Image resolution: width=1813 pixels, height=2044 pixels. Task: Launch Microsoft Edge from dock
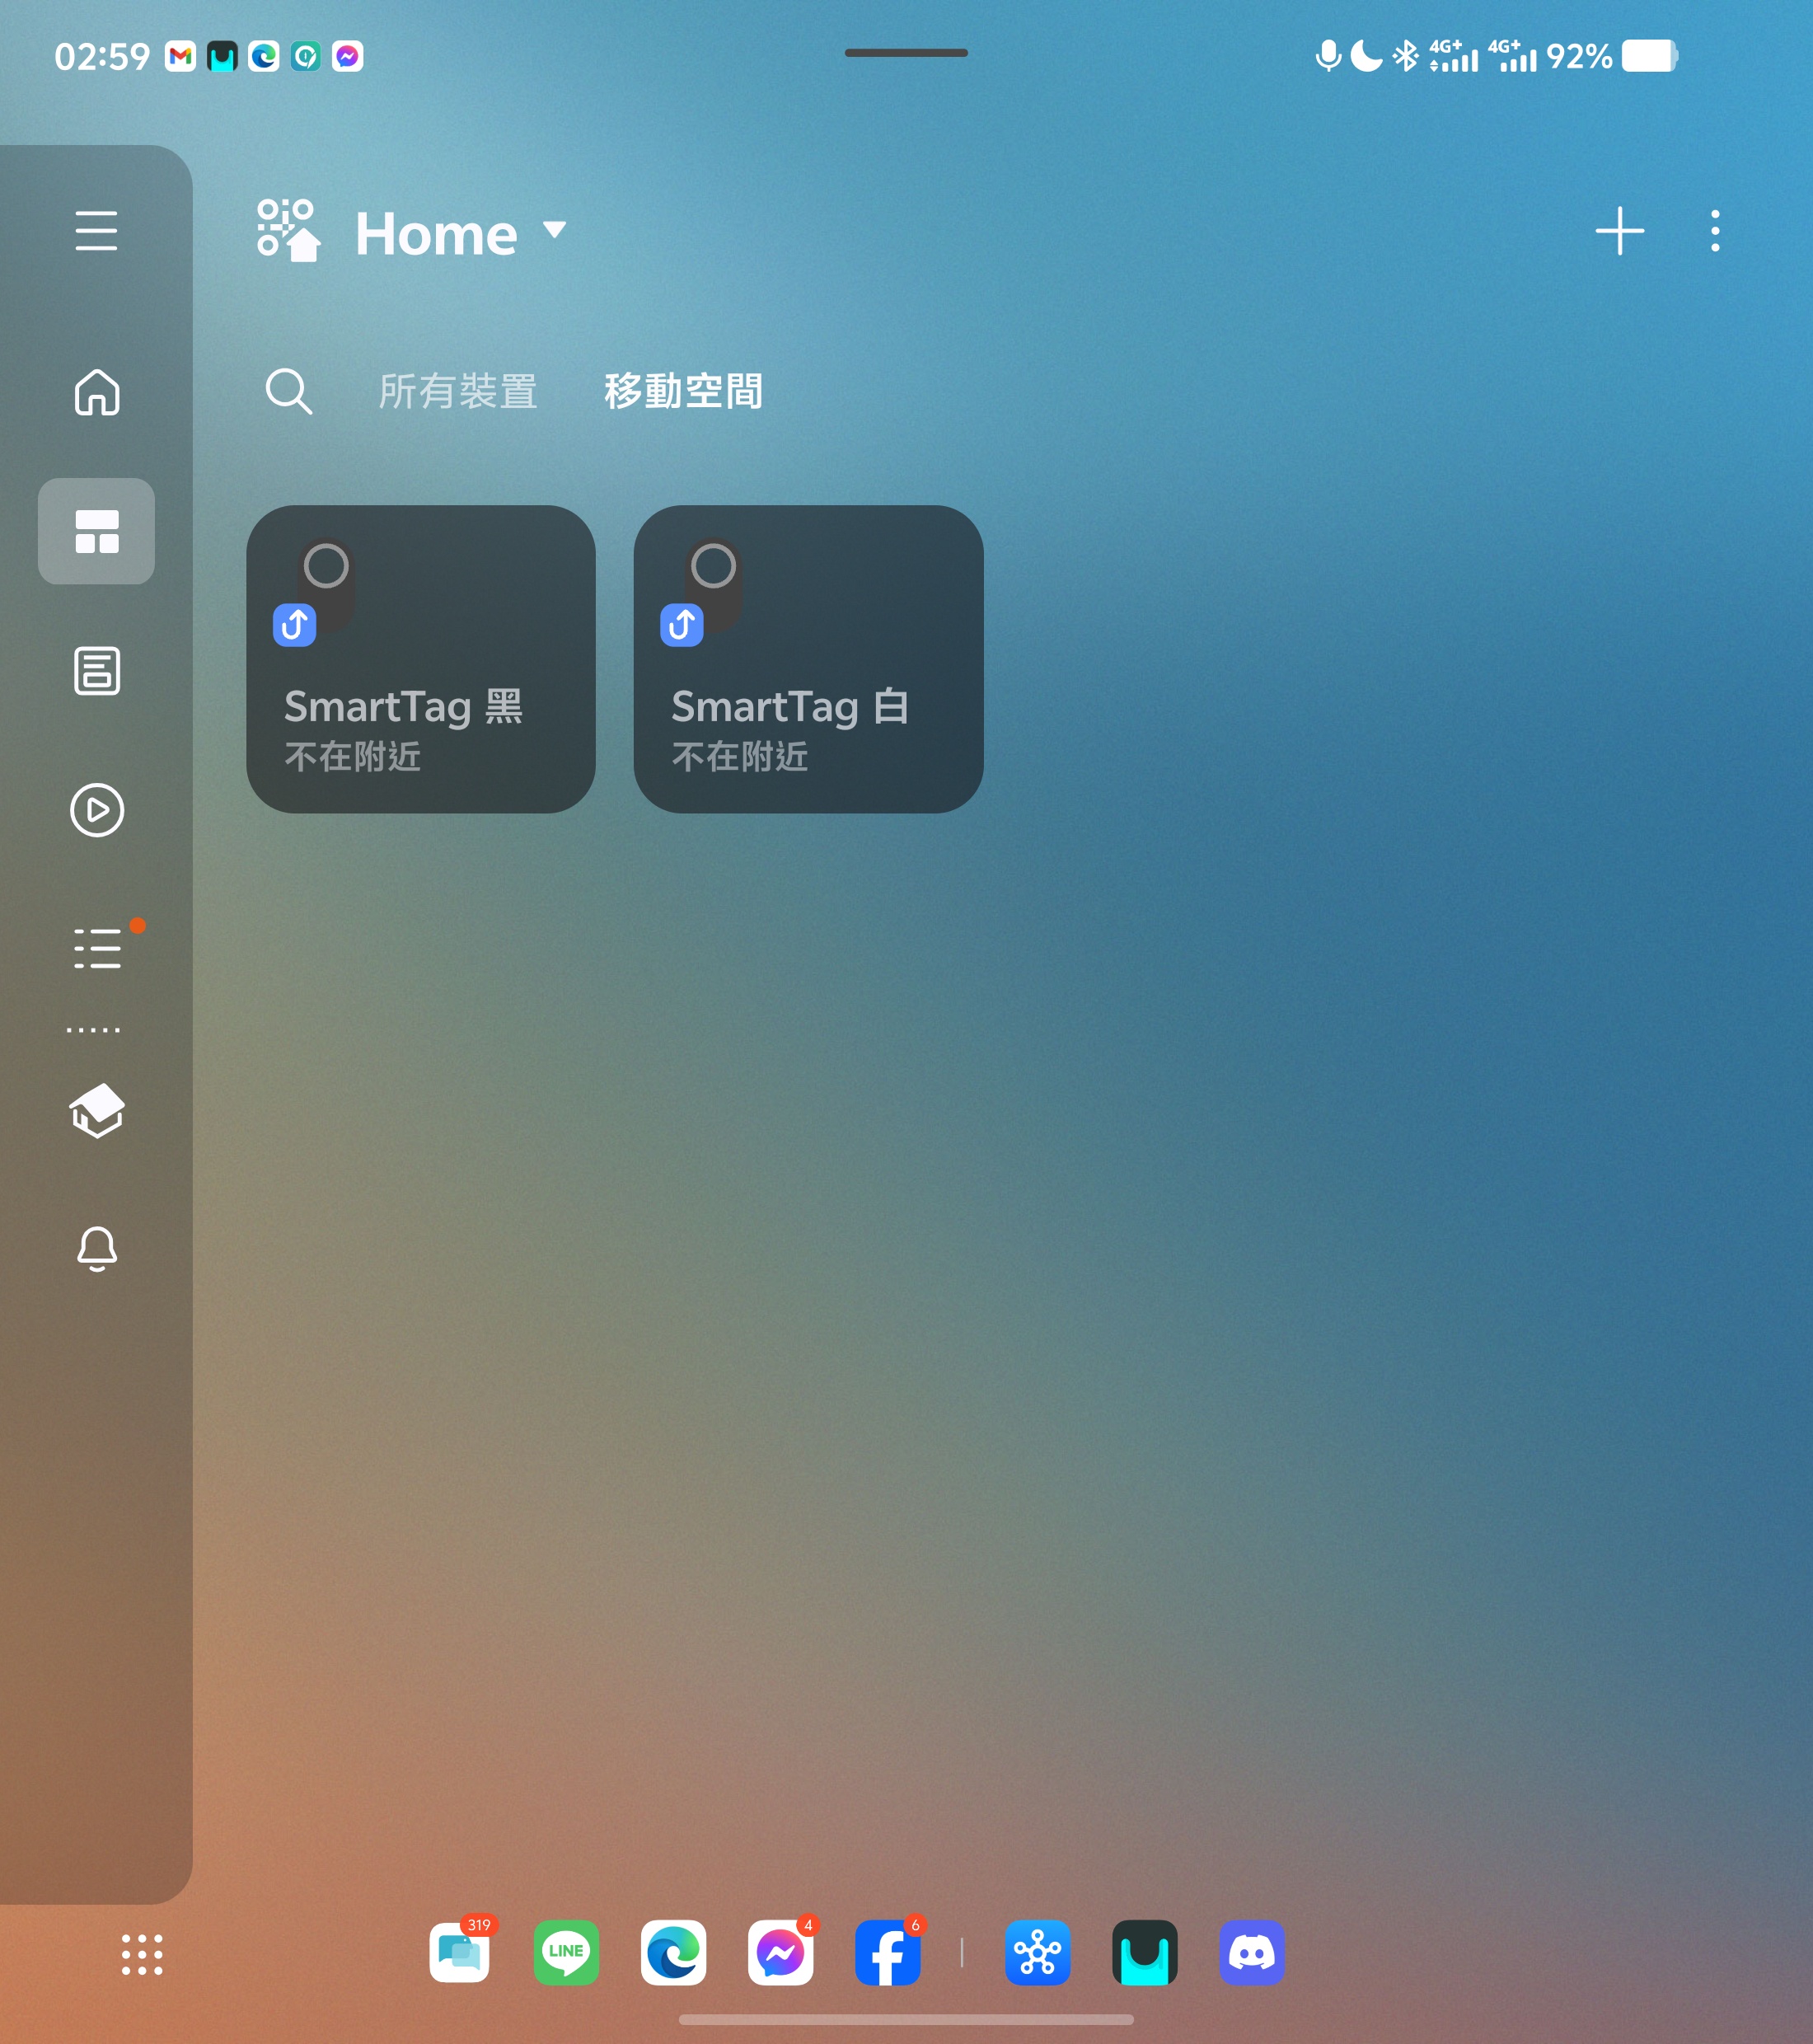(673, 1952)
